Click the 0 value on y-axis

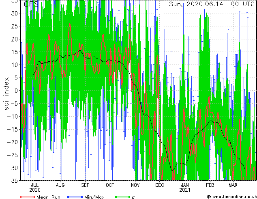click(16, 91)
